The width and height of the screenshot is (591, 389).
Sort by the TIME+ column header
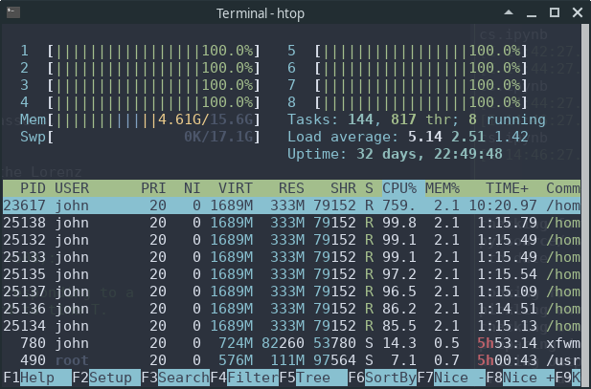pyautogui.click(x=507, y=188)
